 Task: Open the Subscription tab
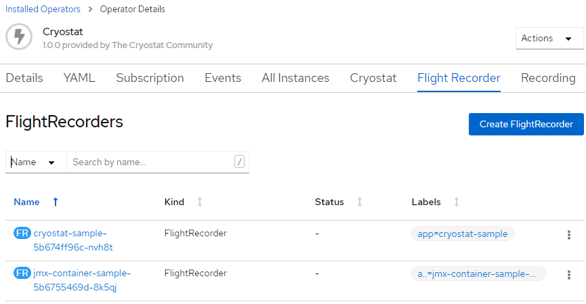coord(150,78)
